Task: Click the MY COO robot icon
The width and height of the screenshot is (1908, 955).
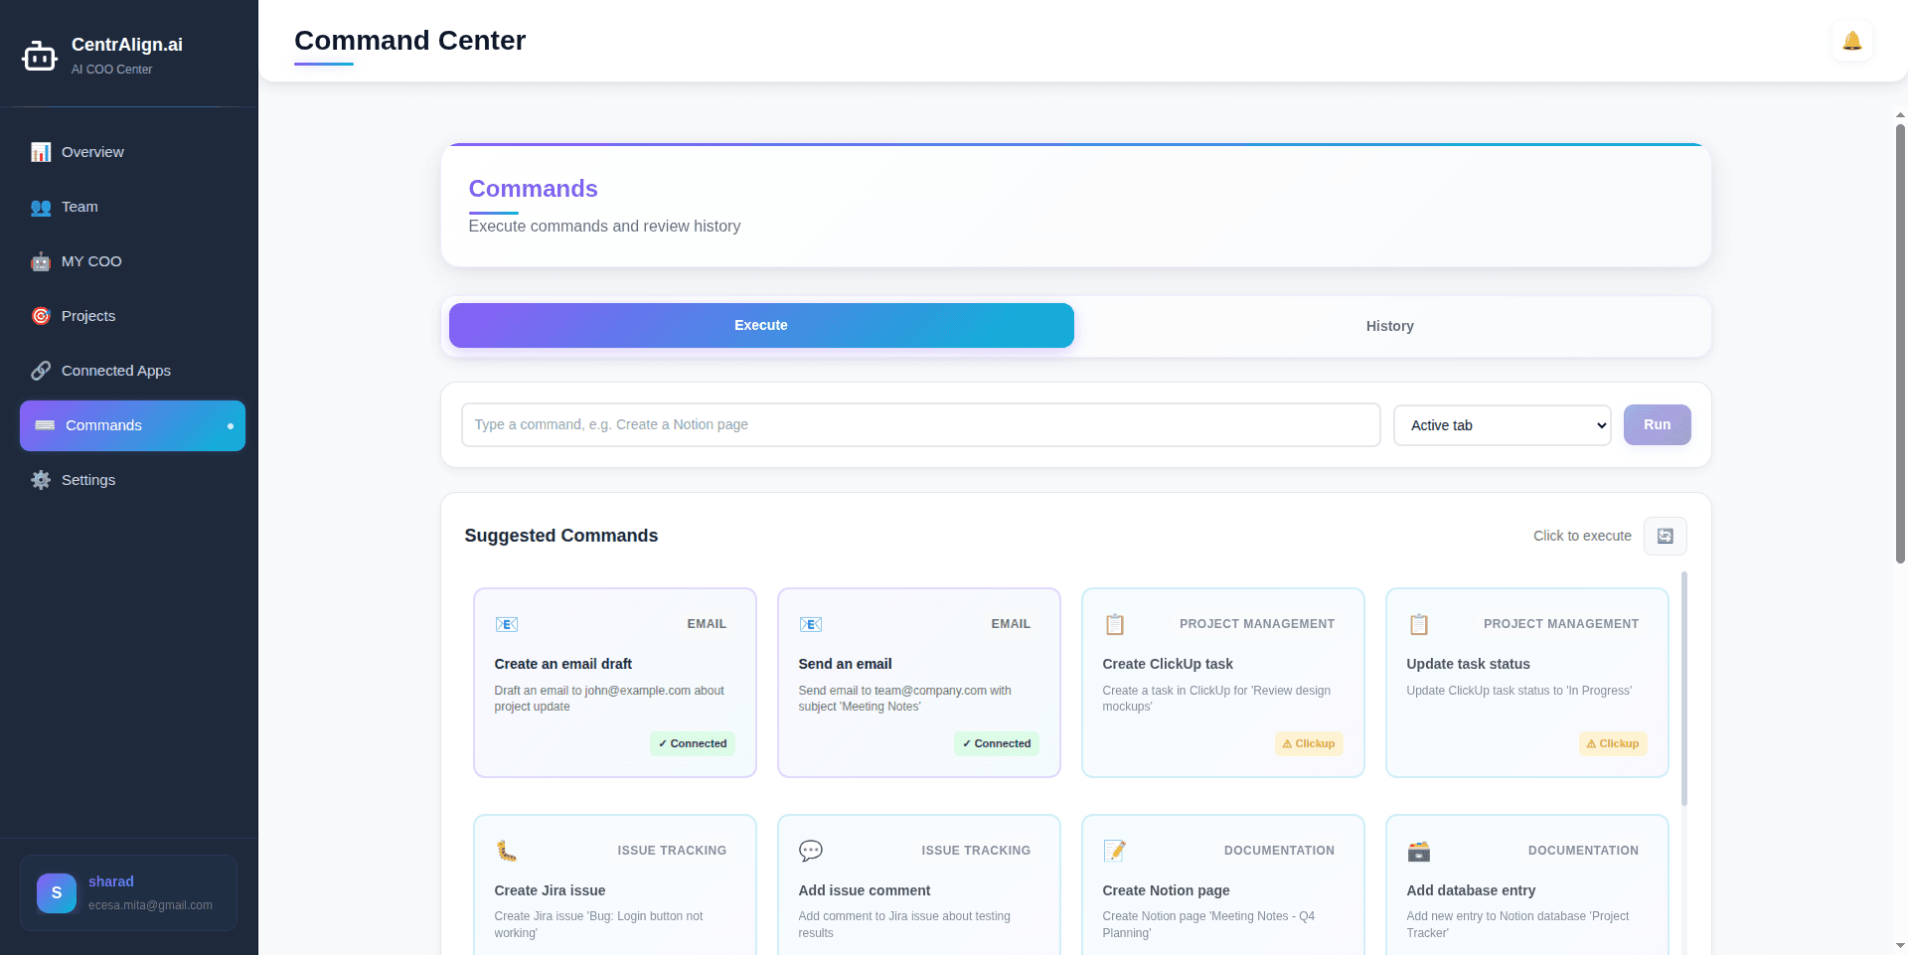Action: 41,261
